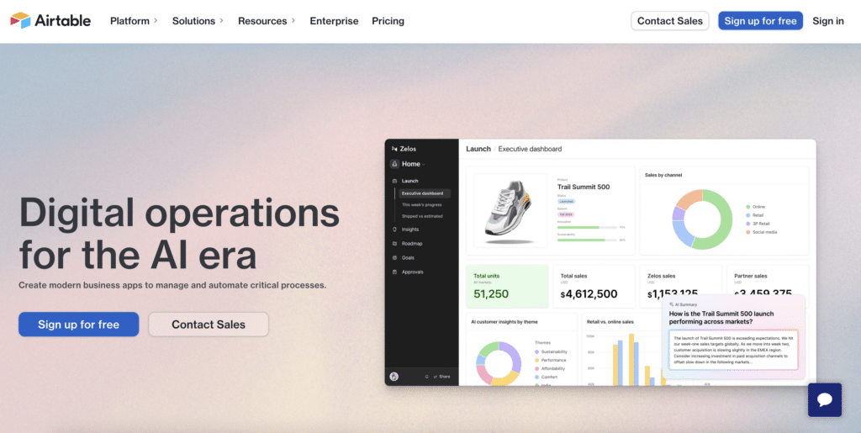Select Goals in the dashboard sidebar
The height and width of the screenshot is (433, 861).
(408, 258)
